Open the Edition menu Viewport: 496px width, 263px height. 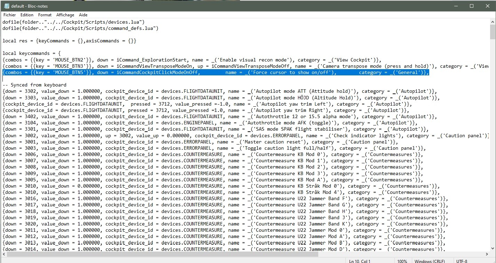tap(27, 15)
